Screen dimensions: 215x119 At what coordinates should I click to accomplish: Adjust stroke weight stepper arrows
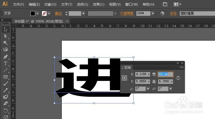(x=66, y=14)
